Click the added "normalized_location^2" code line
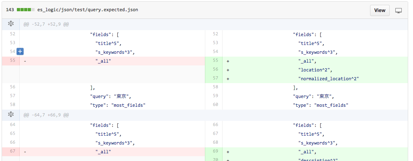The width and height of the screenshot is (413, 161). 329,79
